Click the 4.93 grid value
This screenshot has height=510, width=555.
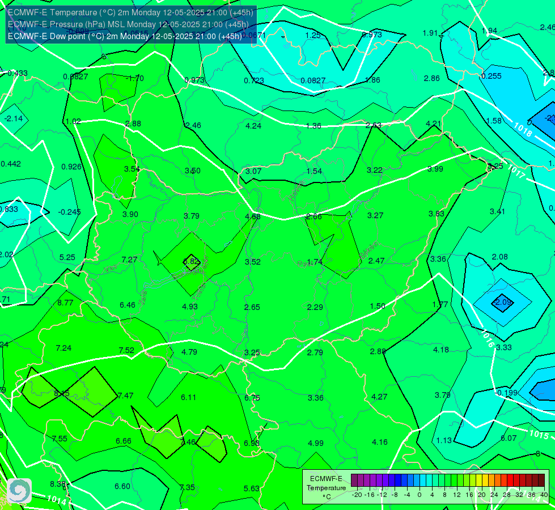tap(190, 307)
